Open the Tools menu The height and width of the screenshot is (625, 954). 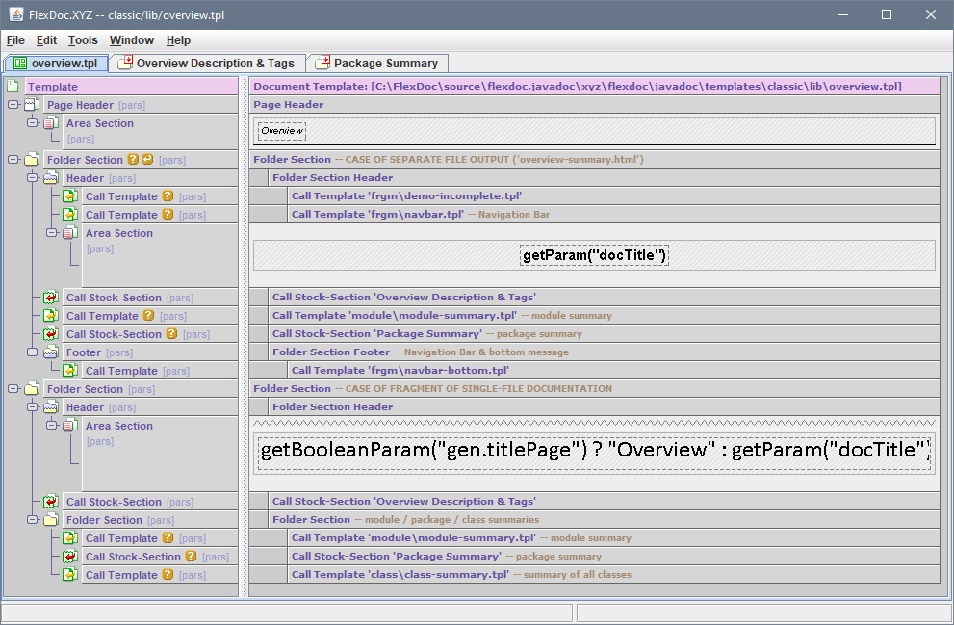coord(83,40)
